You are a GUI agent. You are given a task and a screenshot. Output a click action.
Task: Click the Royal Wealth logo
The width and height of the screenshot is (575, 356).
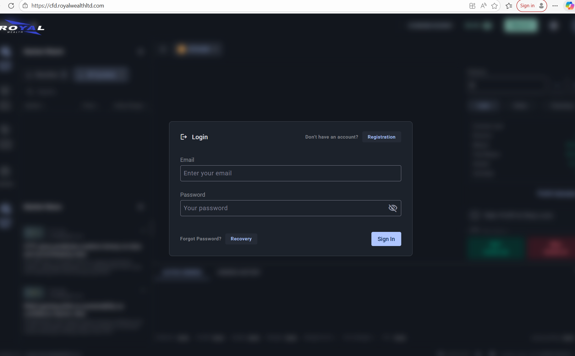pyautogui.click(x=22, y=28)
